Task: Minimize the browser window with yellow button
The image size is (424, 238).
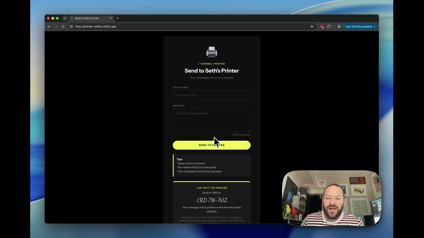Action: click(x=53, y=18)
